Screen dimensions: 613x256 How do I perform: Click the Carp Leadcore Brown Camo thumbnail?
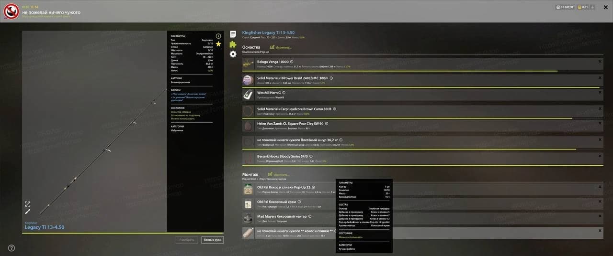tap(248, 111)
